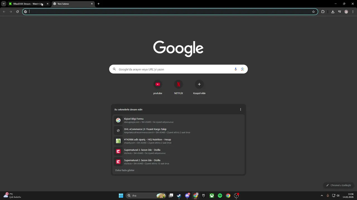Start voice search with the microphone icon
The image size is (357, 200).
point(236,69)
